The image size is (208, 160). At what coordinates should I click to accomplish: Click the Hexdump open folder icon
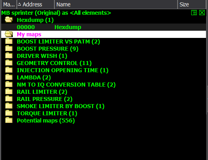pos(9,20)
